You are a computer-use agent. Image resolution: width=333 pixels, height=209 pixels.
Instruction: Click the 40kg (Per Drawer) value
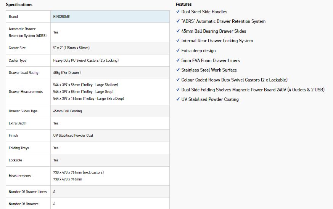pos(67,73)
